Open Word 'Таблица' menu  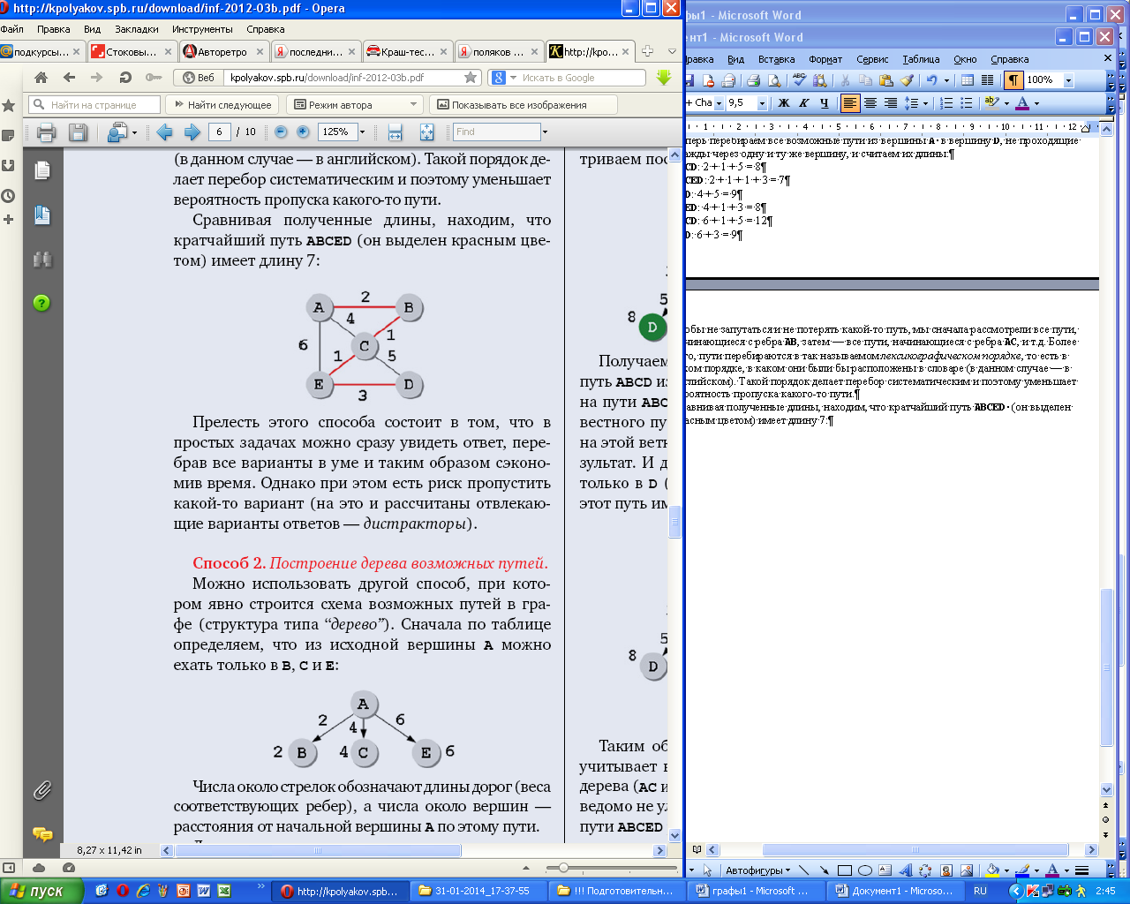(x=921, y=59)
